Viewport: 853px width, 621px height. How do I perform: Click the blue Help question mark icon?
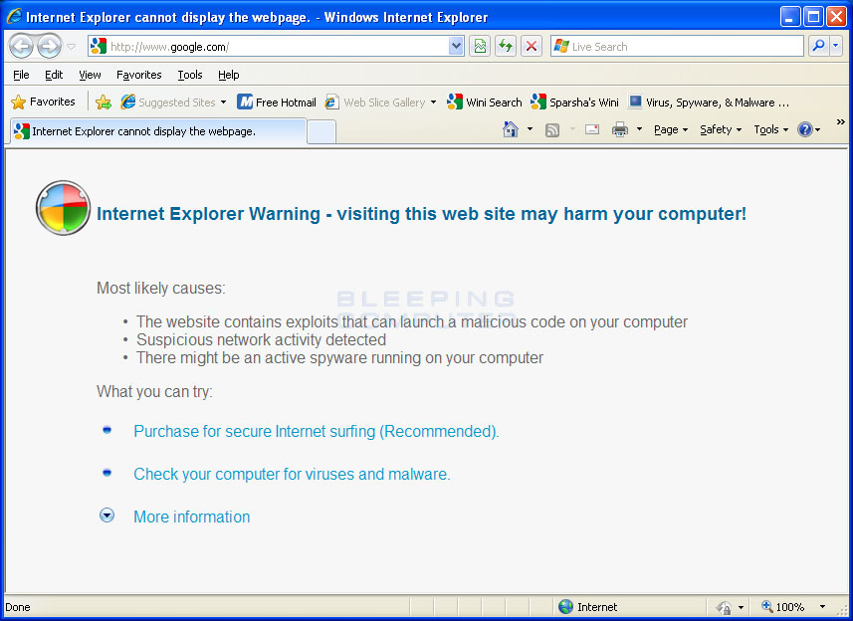[x=805, y=129]
